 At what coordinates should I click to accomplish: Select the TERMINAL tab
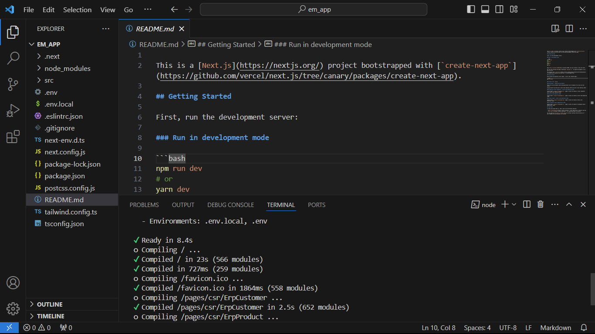tap(281, 205)
